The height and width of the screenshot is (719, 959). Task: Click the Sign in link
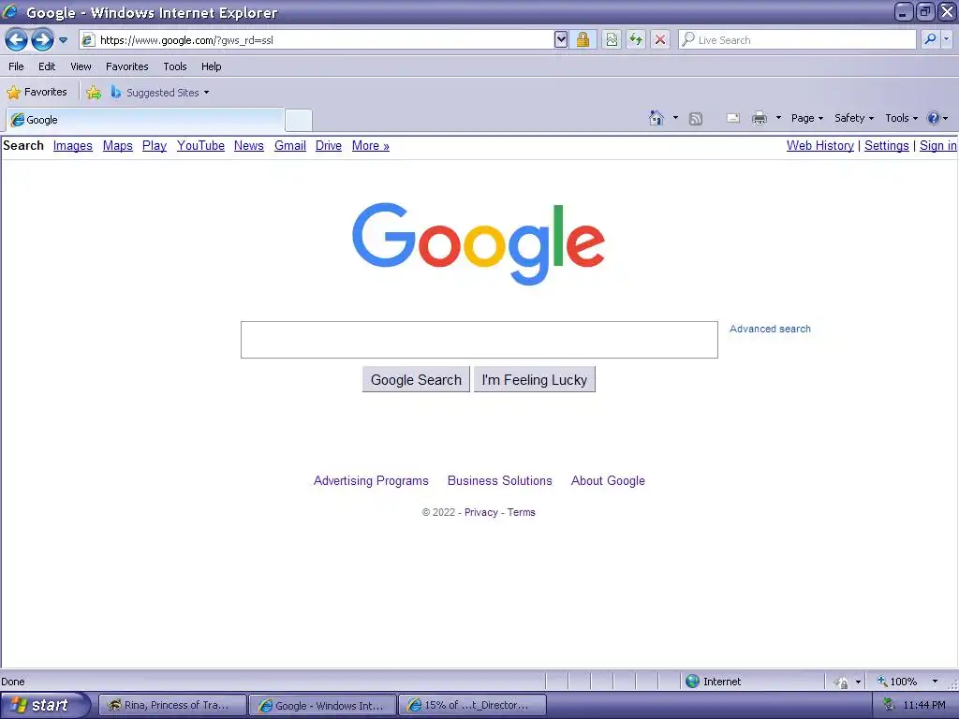(x=938, y=145)
